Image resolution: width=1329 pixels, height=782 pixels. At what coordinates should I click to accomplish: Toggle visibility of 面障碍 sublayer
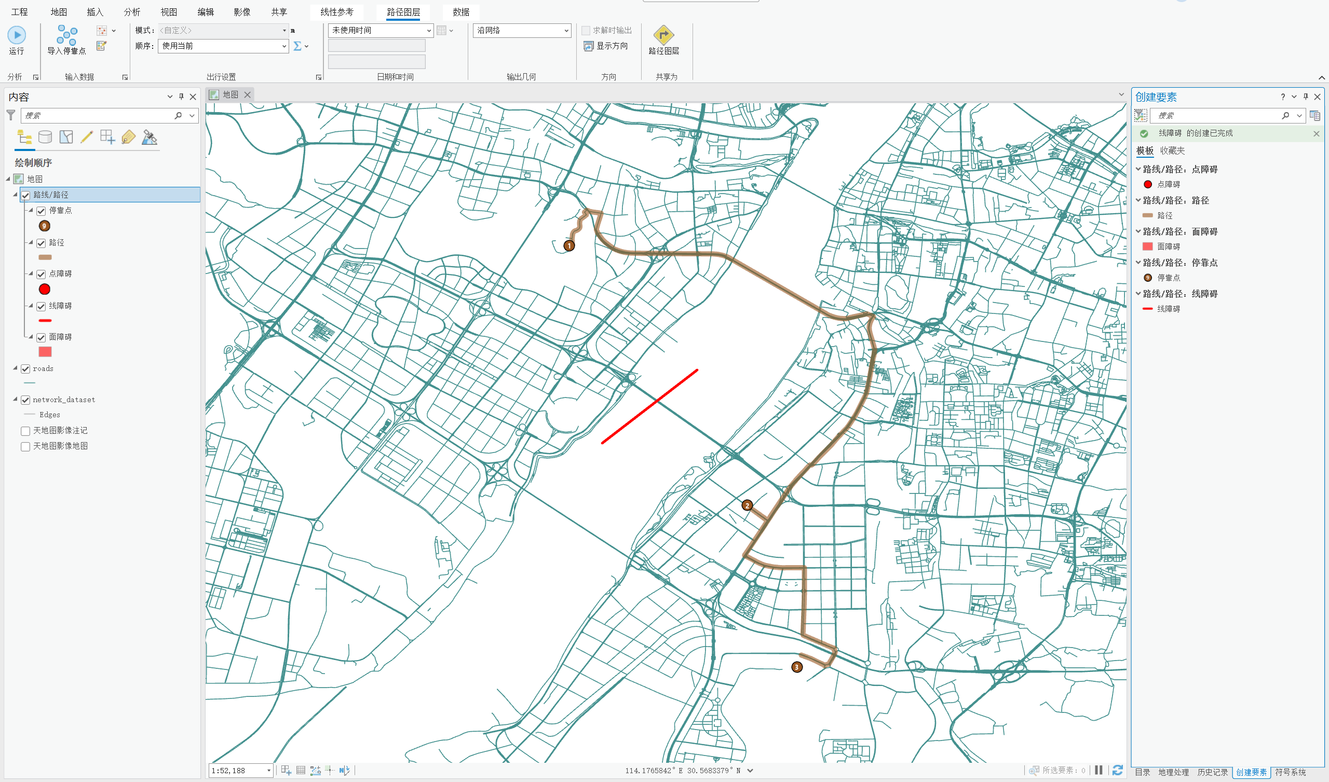coord(41,337)
